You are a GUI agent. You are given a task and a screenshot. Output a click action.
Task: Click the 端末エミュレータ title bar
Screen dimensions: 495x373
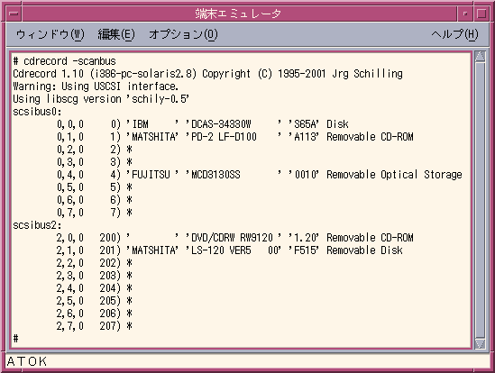click(239, 14)
